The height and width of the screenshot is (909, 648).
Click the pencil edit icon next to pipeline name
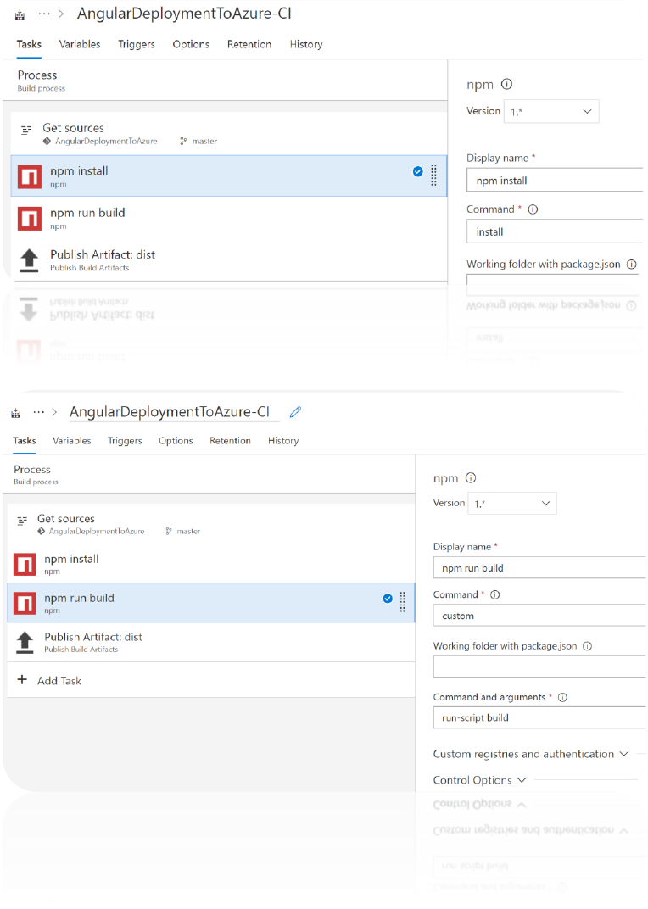click(x=295, y=411)
